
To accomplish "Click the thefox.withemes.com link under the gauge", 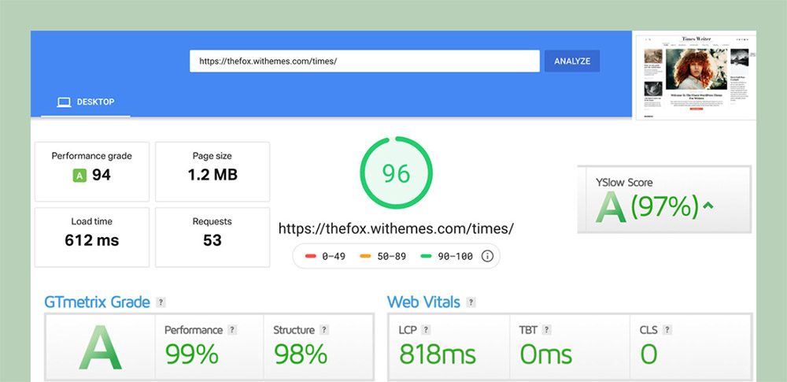I will 396,228.
